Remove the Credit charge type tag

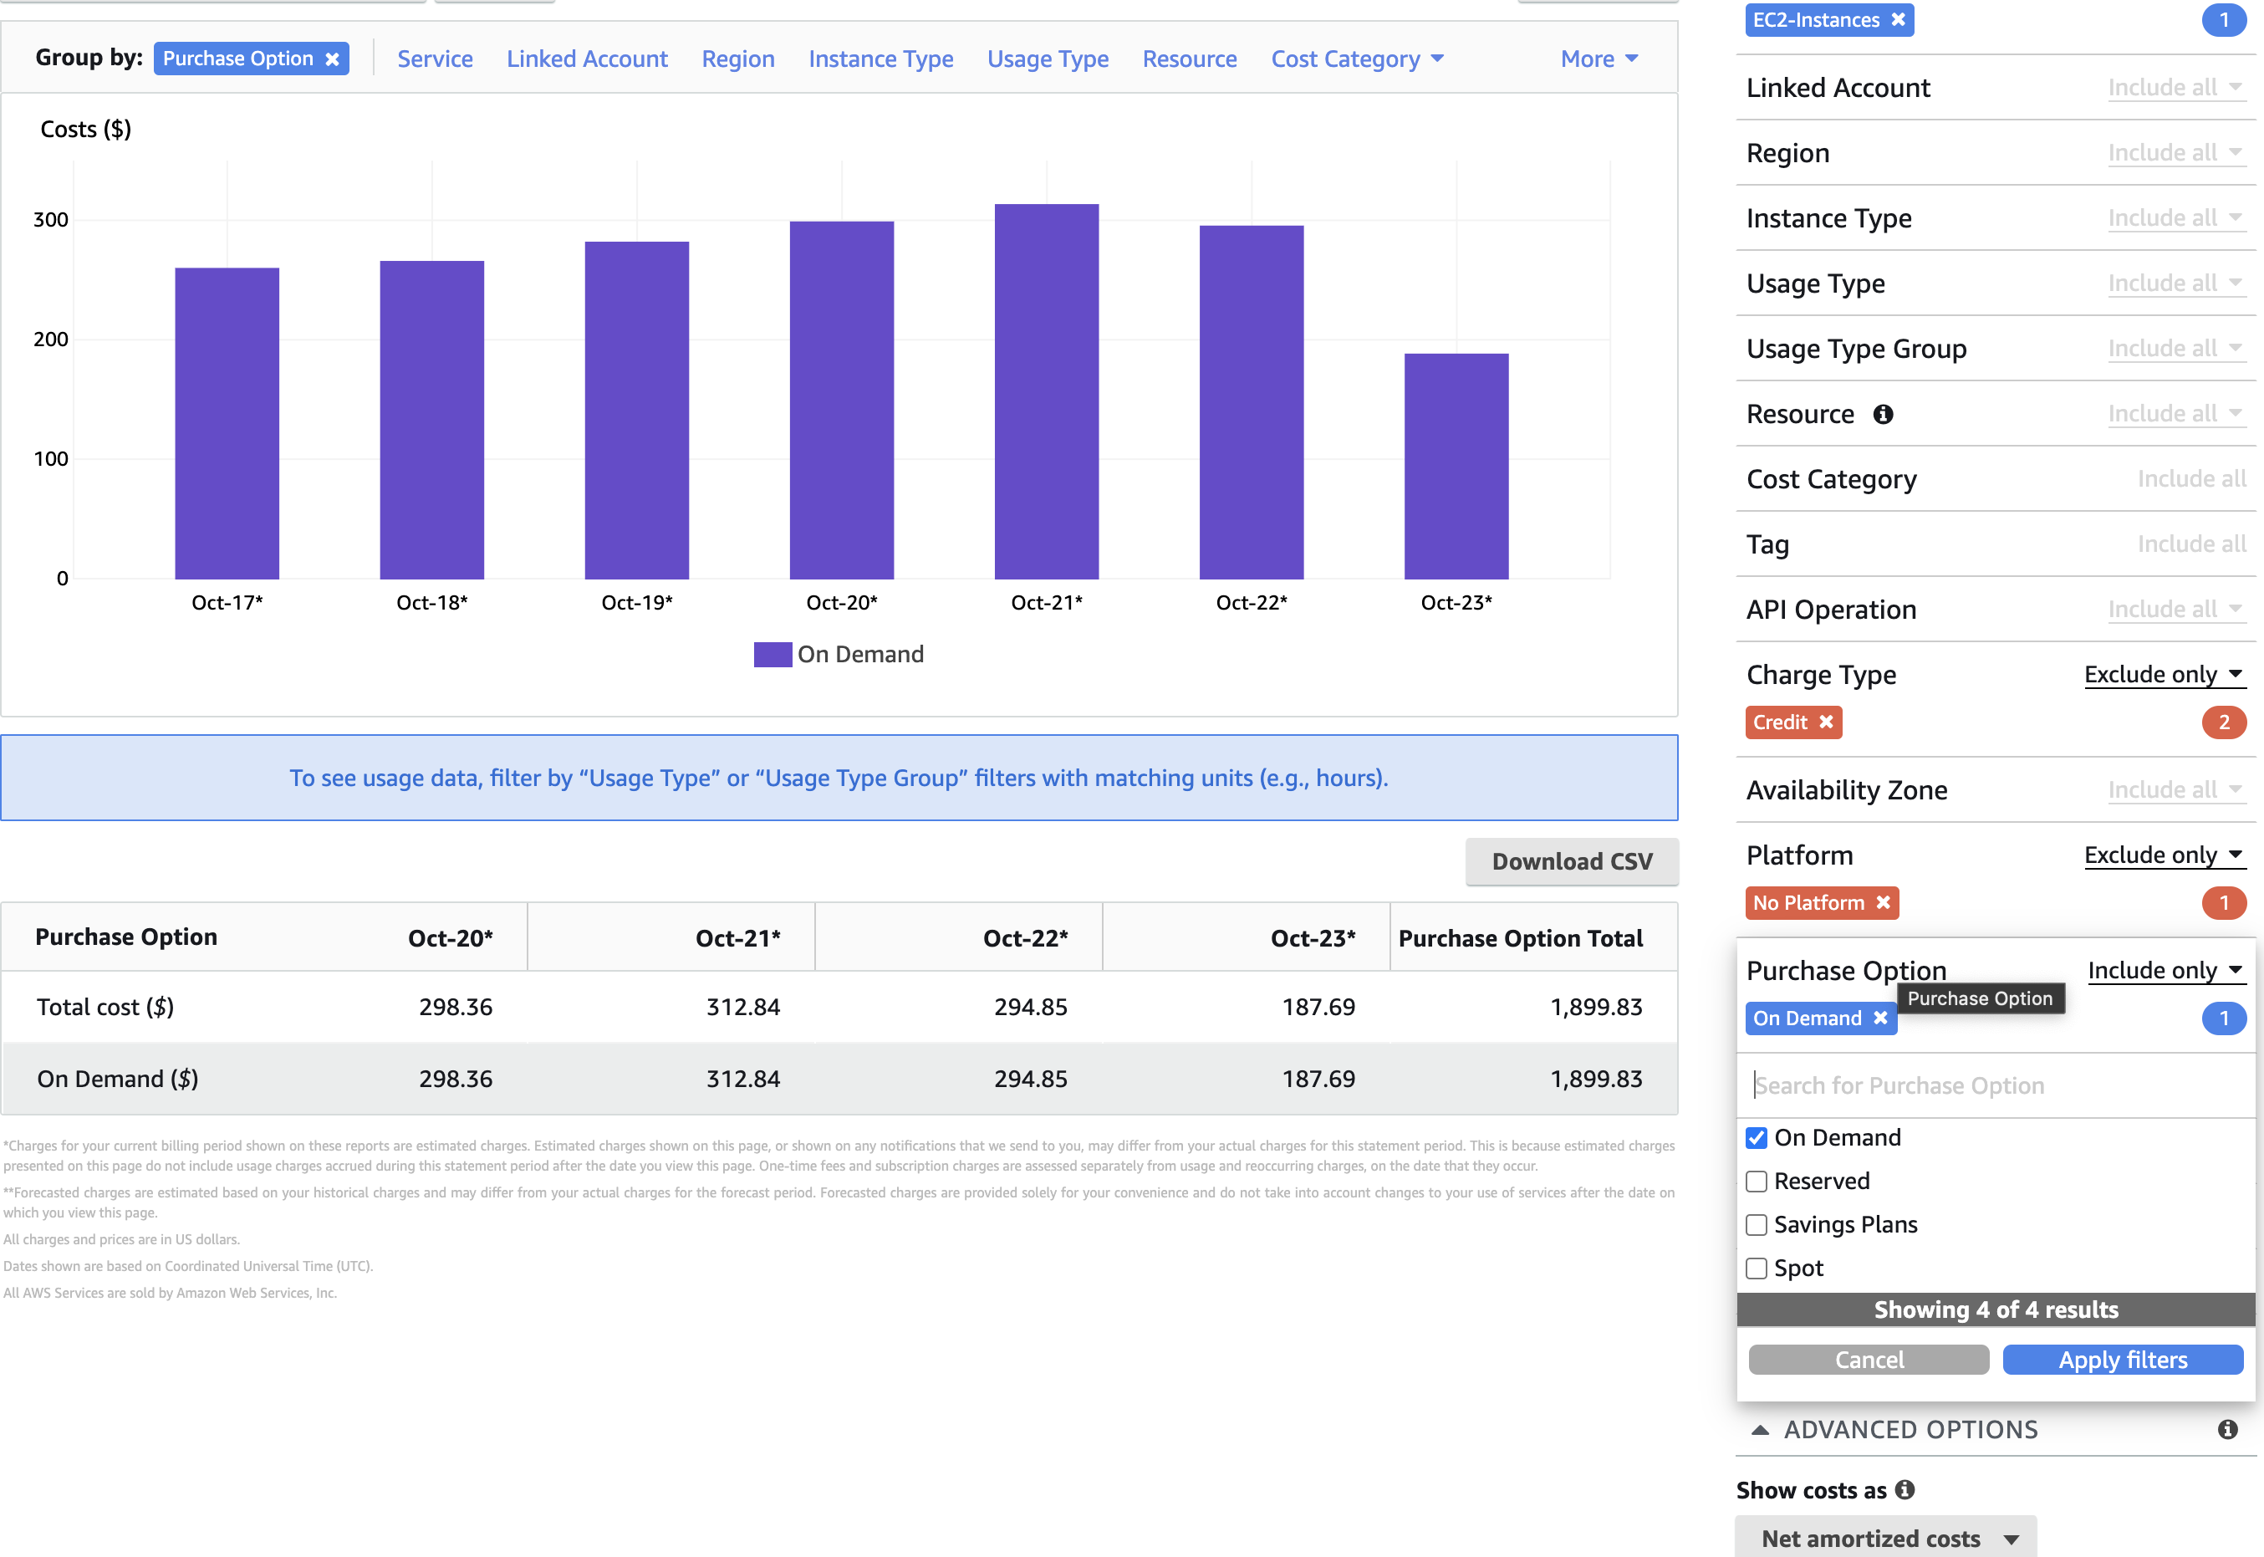click(x=1826, y=722)
